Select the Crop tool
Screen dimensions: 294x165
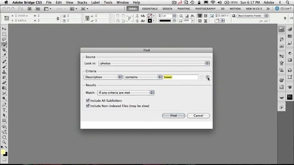(4, 50)
